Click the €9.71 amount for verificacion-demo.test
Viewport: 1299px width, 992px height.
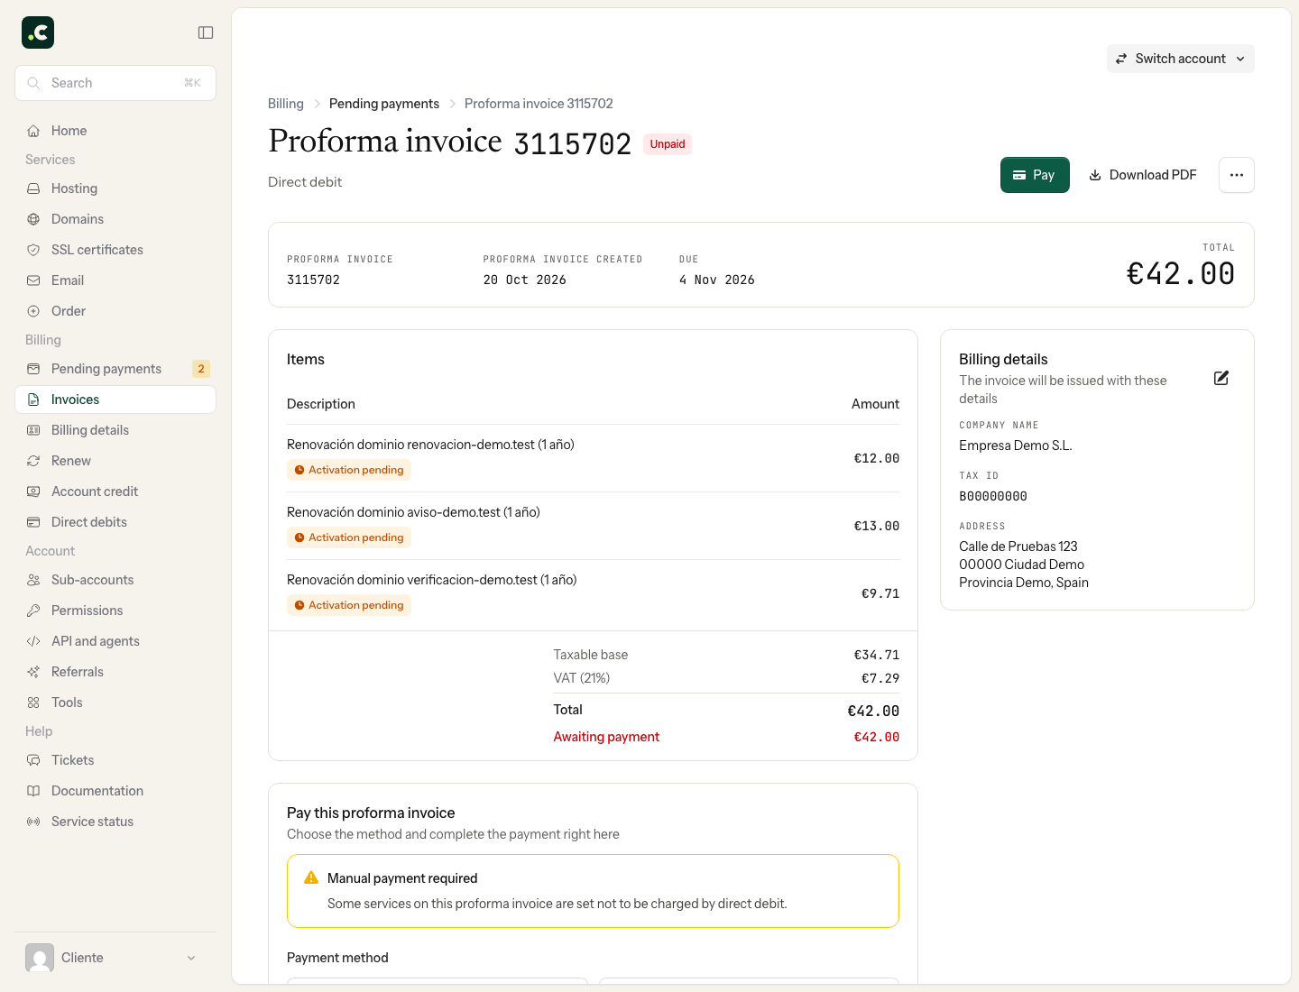point(880,593)
